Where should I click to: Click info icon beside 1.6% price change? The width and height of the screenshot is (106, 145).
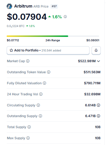point(65,17)
